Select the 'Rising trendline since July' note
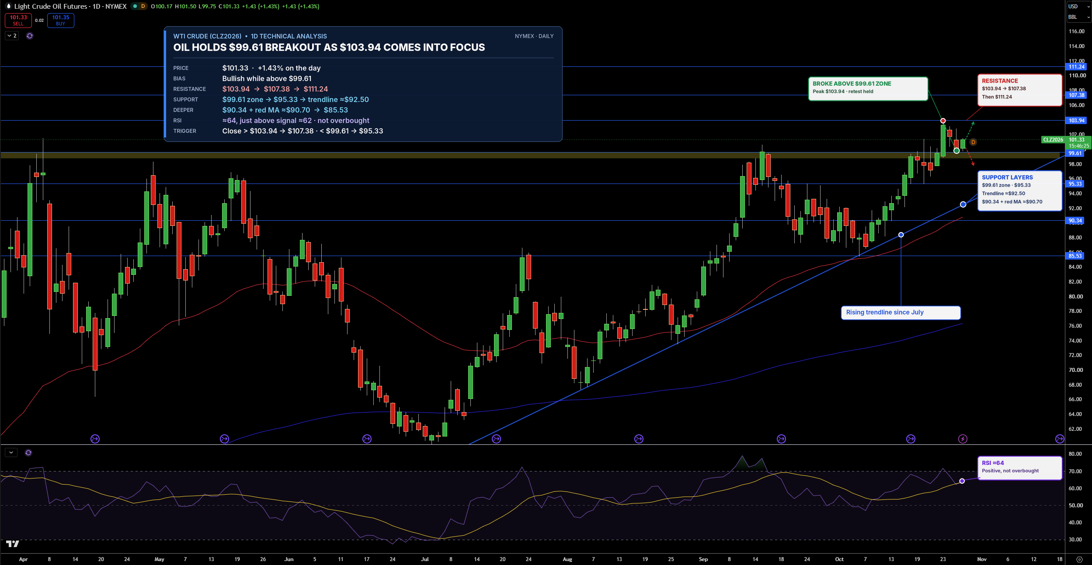1092x565 pixels. click(901, 312)
